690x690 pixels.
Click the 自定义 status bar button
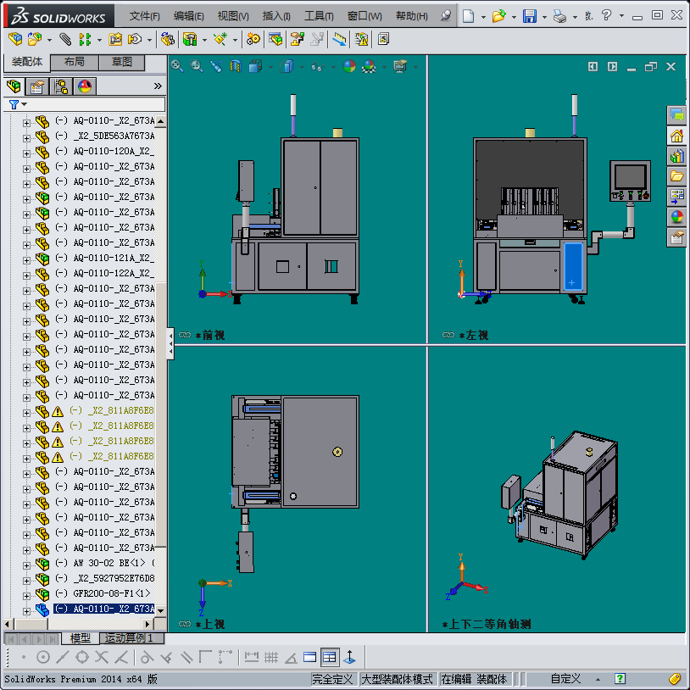click(565, 679)
